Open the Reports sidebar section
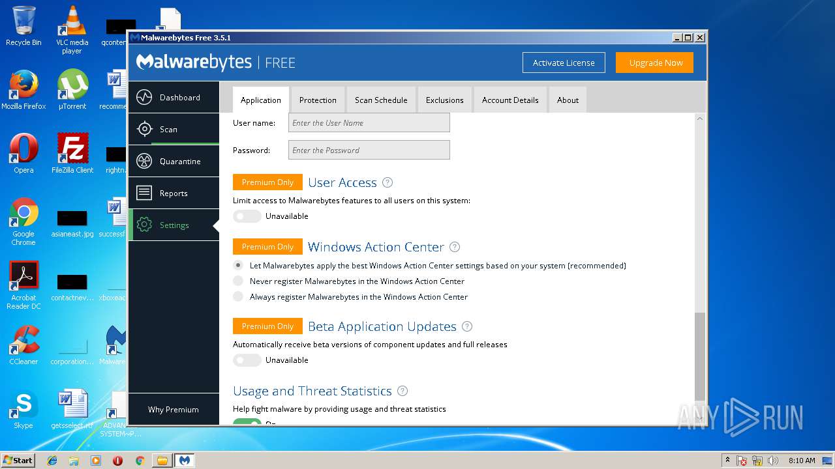This screenshot has width=835, height=469. (174, 193)
